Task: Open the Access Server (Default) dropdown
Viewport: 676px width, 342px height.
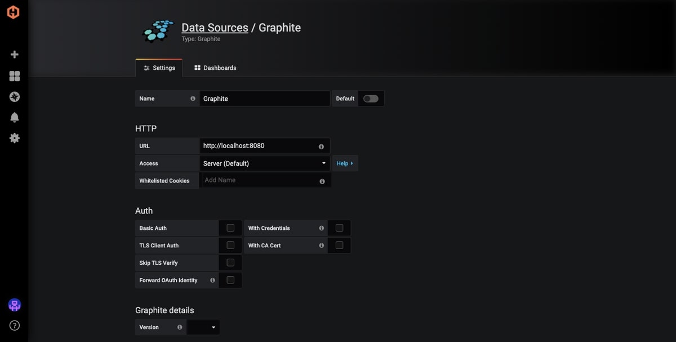Action: [x=265, y=163]
